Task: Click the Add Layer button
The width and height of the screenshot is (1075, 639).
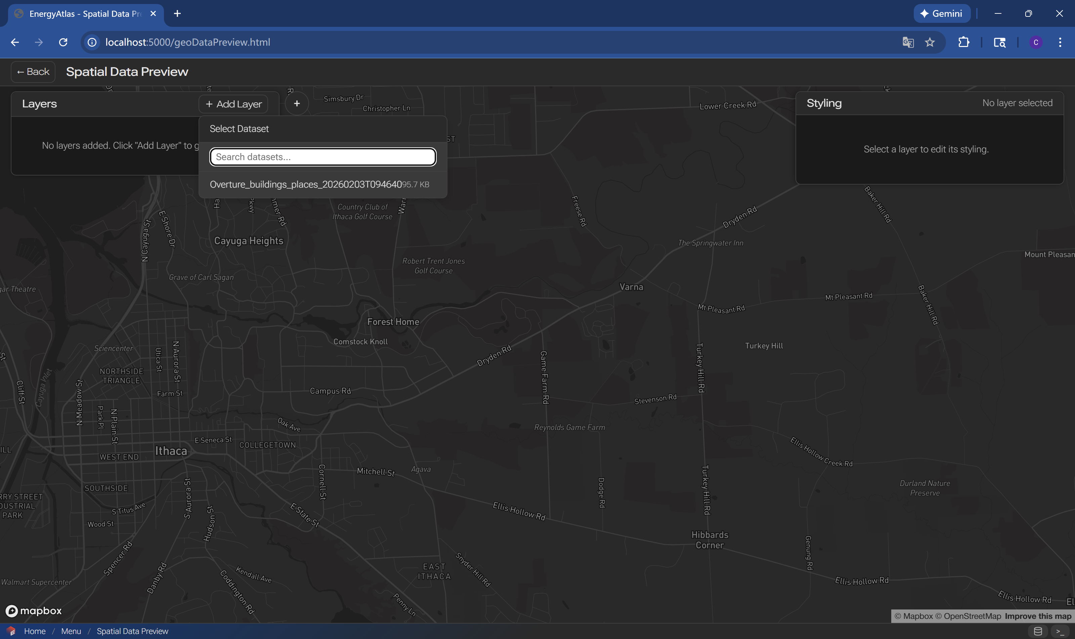Action: 233,103
